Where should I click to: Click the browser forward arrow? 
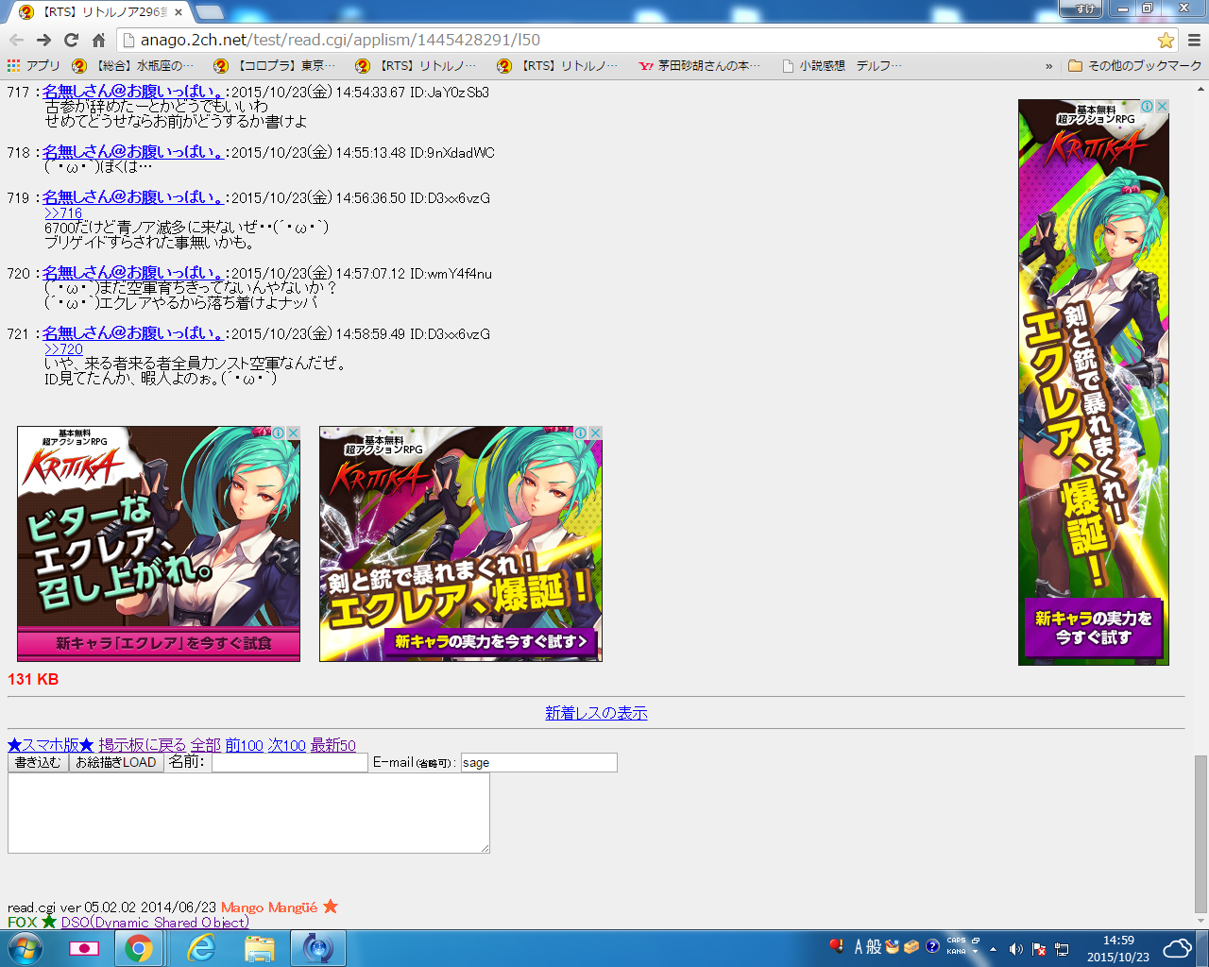[x=43, y=40]
